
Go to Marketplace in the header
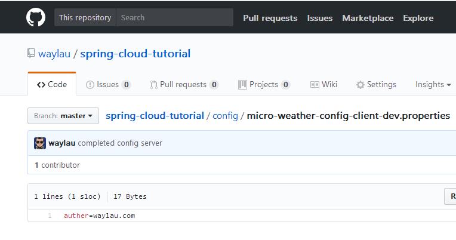click(368, 18)
